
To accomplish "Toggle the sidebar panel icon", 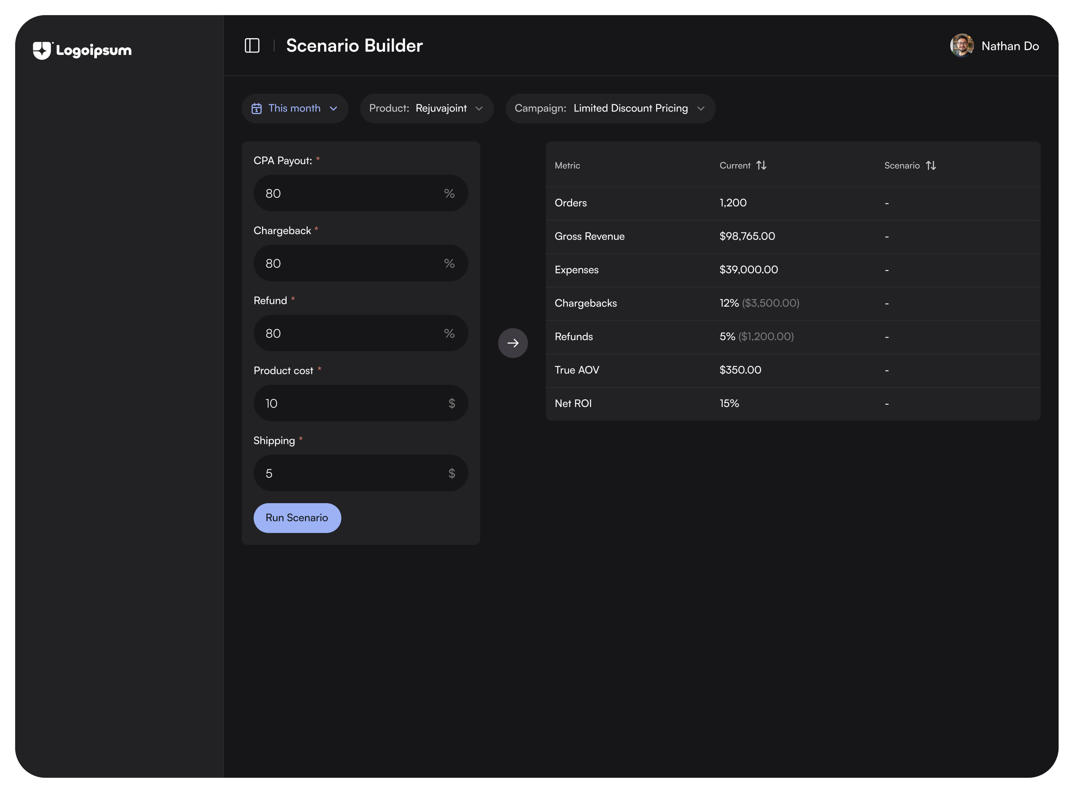I will [252, 46].
